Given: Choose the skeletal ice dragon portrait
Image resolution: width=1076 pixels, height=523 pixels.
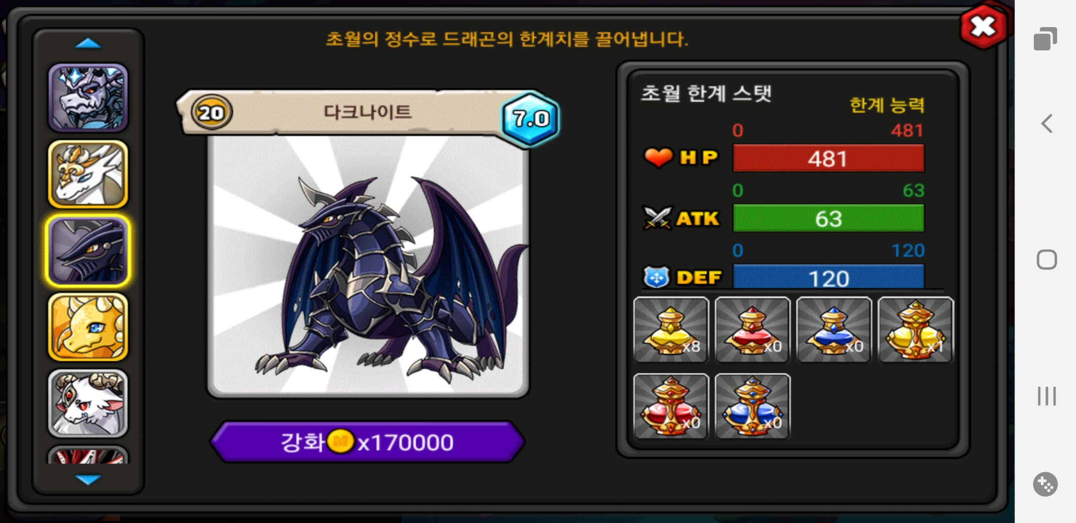Looking at the screenshot, I should tap(88, 98).
